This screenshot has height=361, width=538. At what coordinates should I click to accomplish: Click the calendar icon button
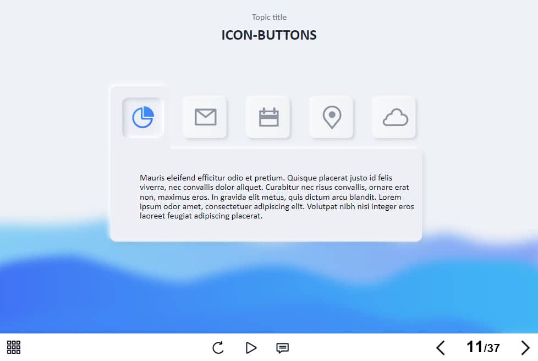pyautogui.click(x=268, y=117)
